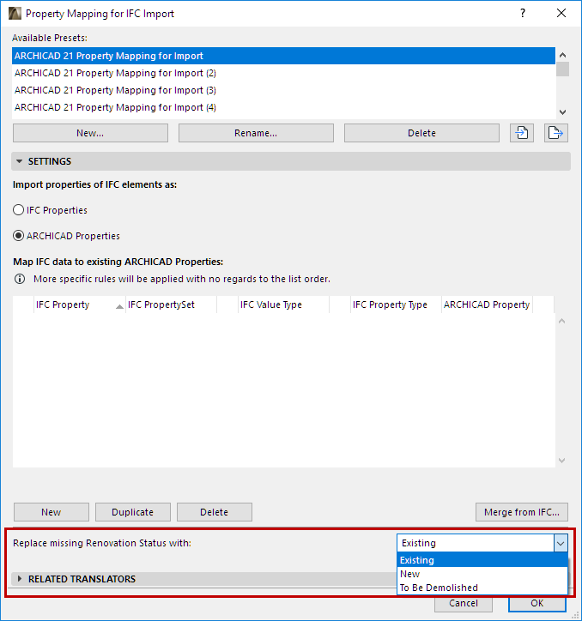Click the Rename... preset button
The image size is (582, 621).
pos(256,133)
